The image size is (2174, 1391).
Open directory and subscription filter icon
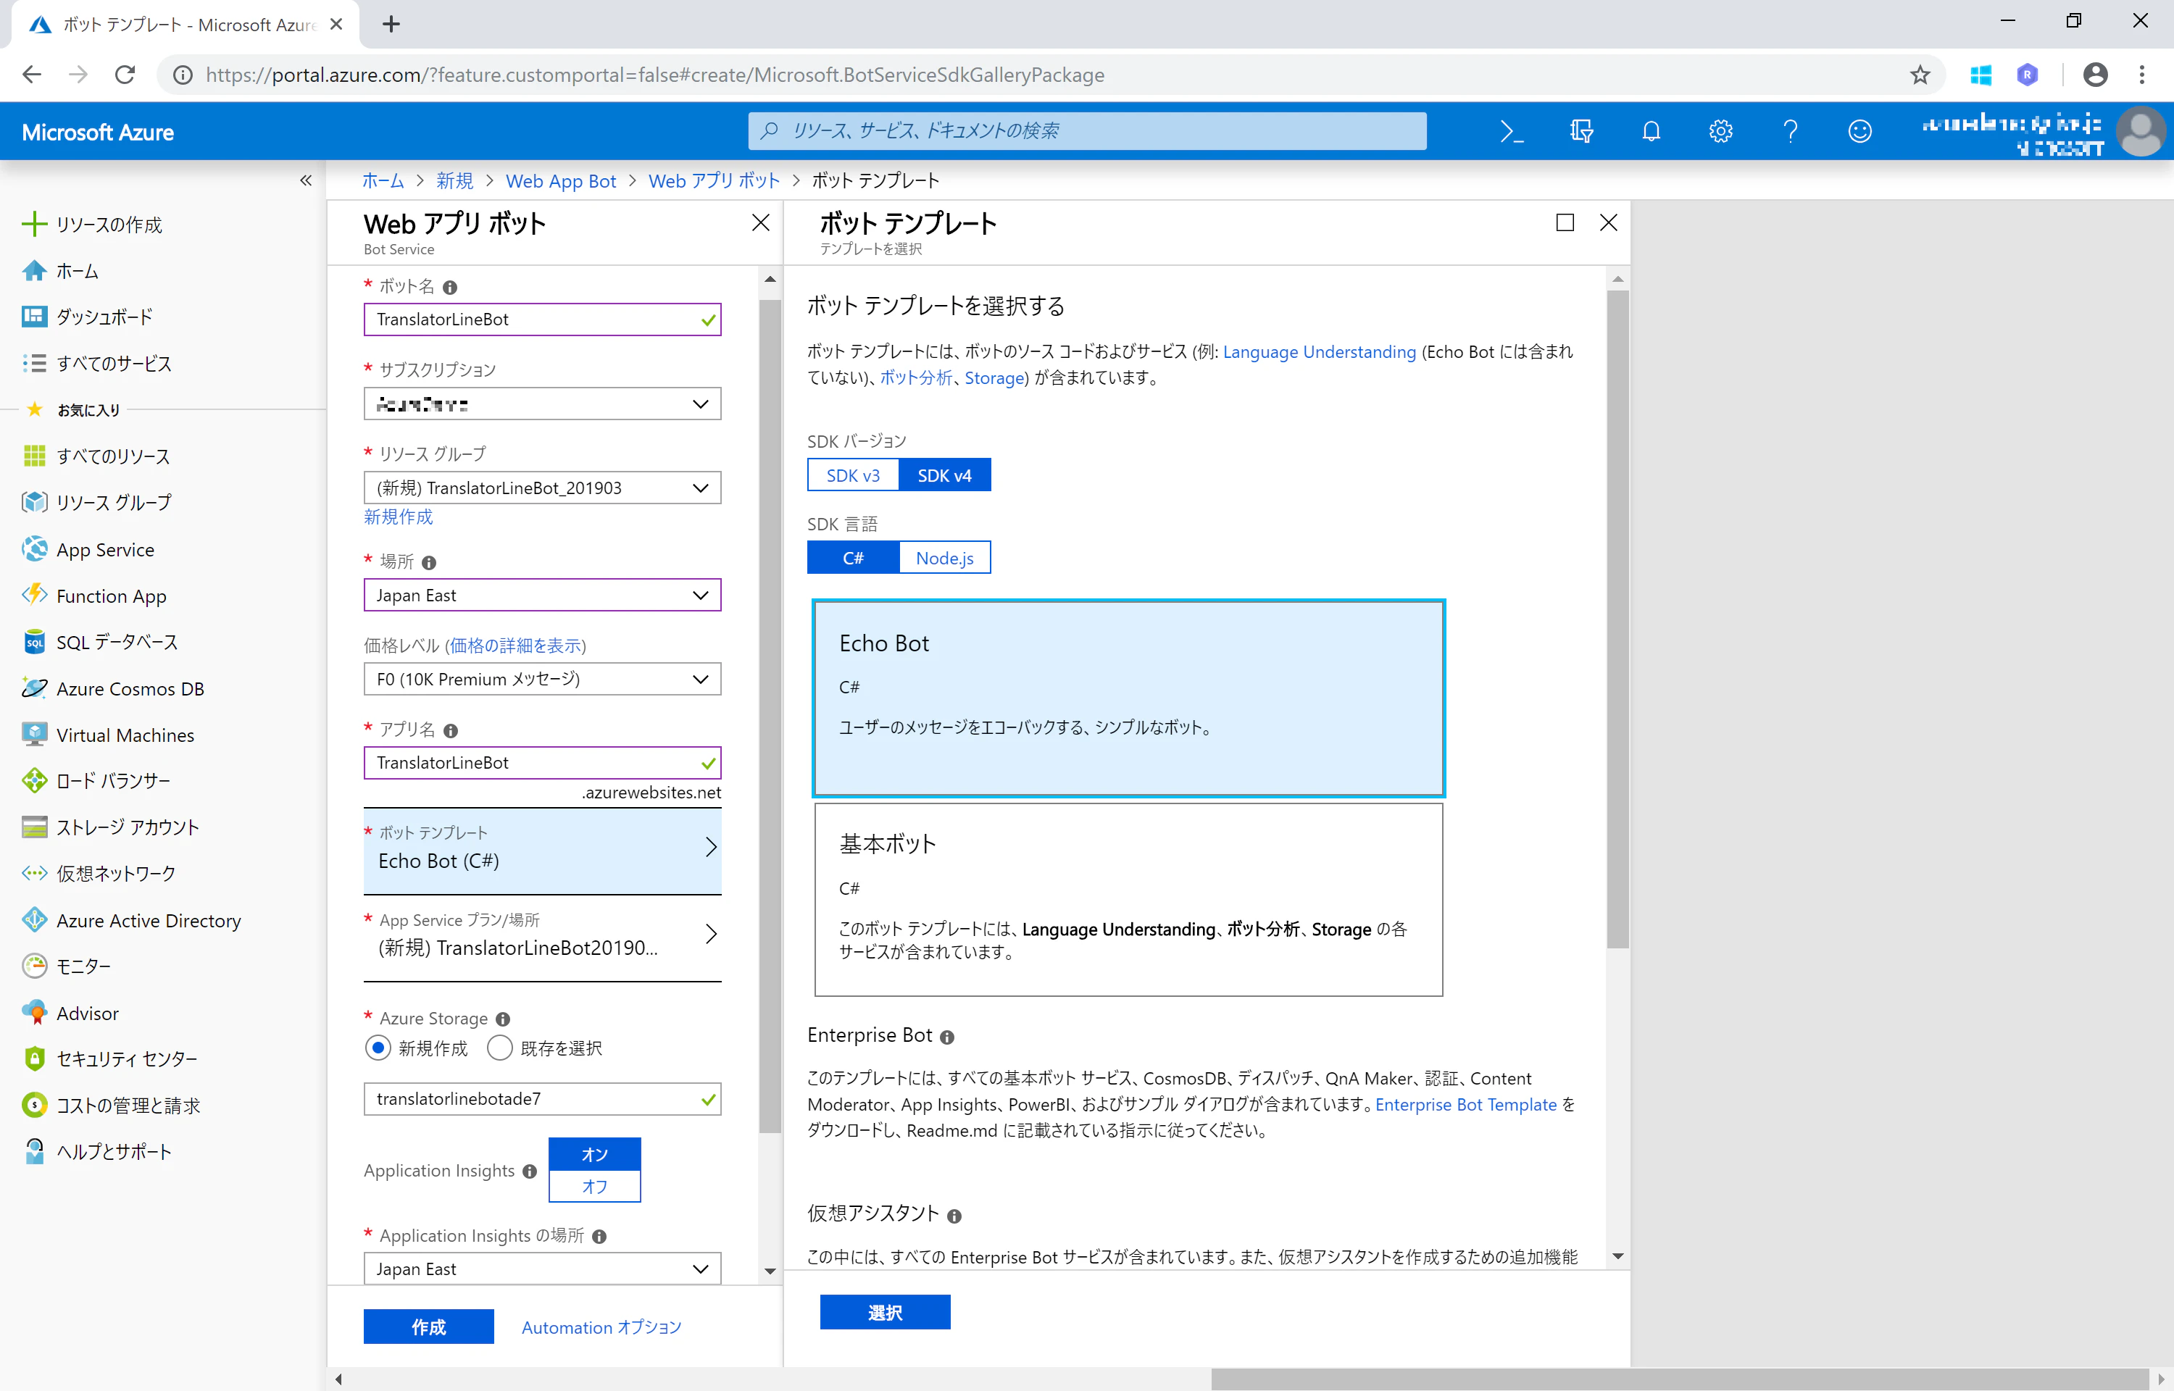point(1580,131)
